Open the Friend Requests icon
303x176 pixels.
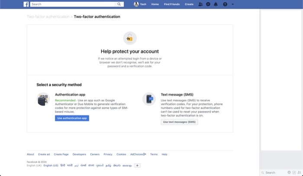pos(200,4)
